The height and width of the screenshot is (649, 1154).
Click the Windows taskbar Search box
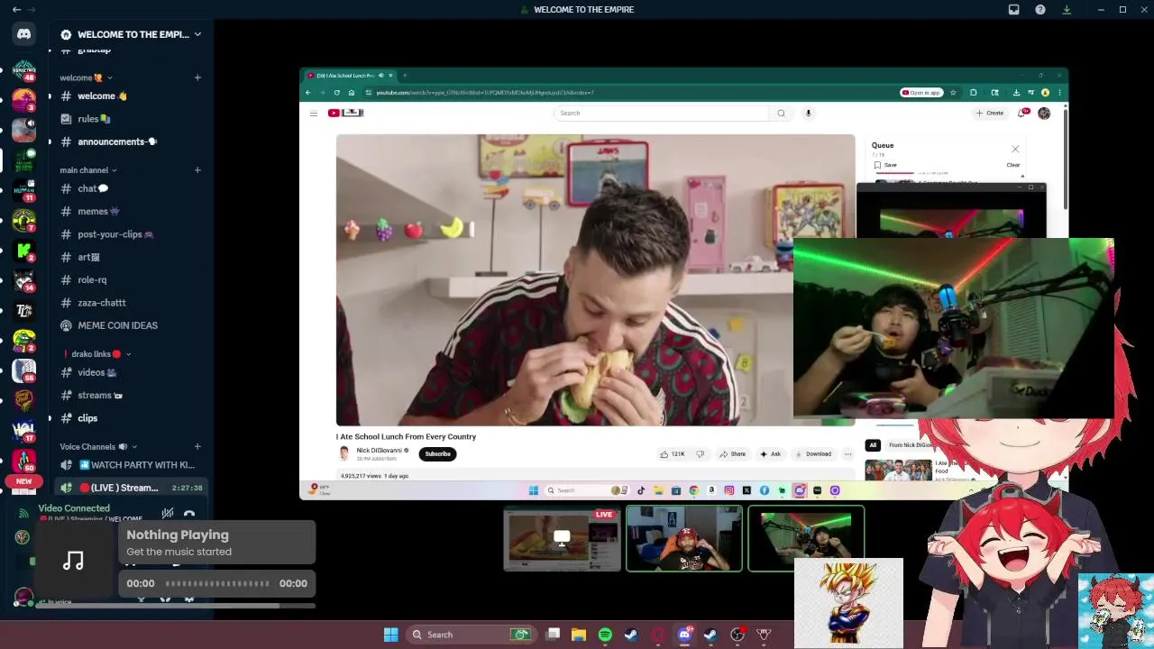coord(472,635)
